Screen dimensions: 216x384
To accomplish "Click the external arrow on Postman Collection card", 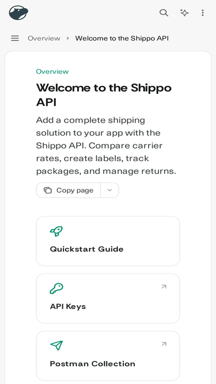I will tap(164, 344).
